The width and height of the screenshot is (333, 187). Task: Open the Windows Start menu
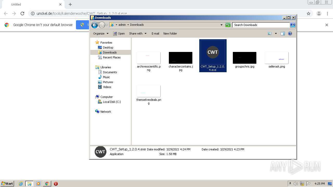point(7,183)
